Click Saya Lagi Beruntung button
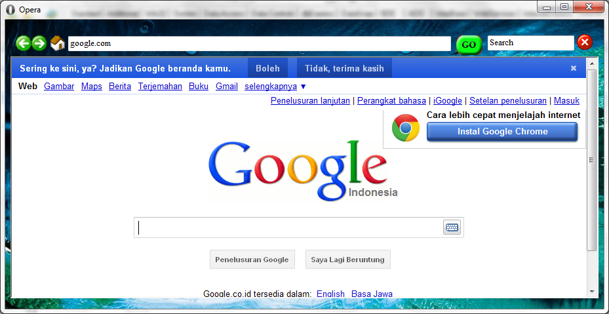Viewport: 609px width, 314px height. [347, 260]
